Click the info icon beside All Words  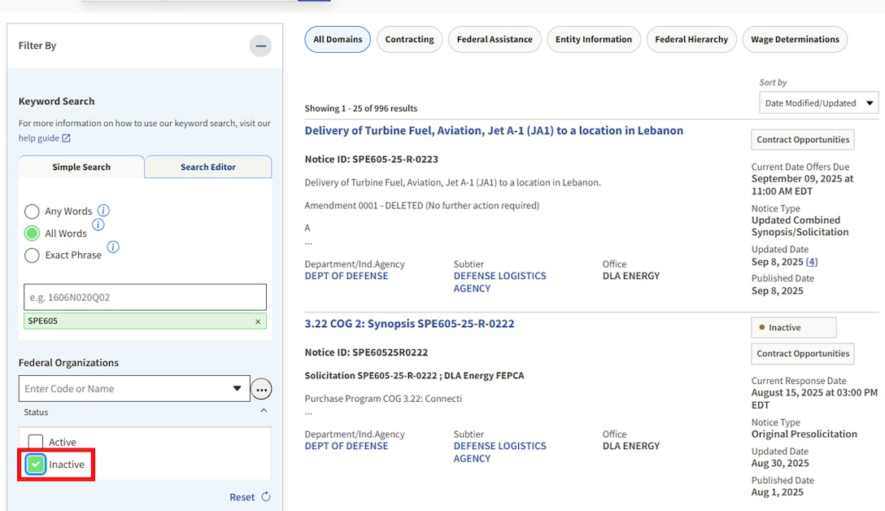[x=98, y=225]
